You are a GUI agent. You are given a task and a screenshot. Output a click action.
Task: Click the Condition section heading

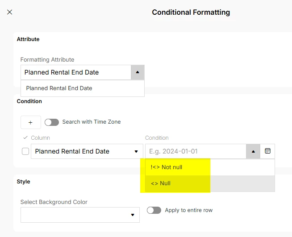point(29,101)
